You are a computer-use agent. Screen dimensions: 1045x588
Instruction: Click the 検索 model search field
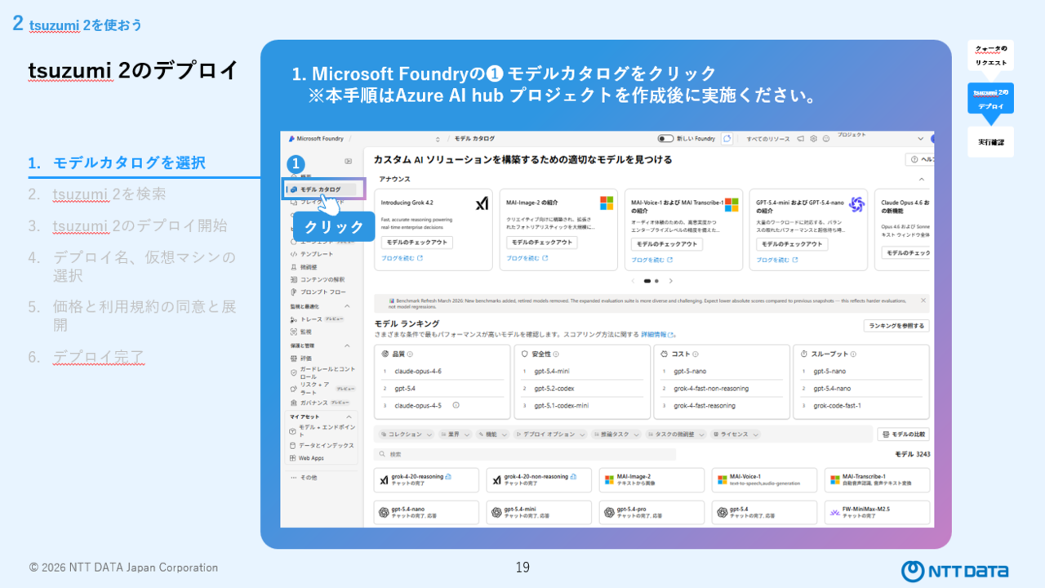(x=525, y=454)
